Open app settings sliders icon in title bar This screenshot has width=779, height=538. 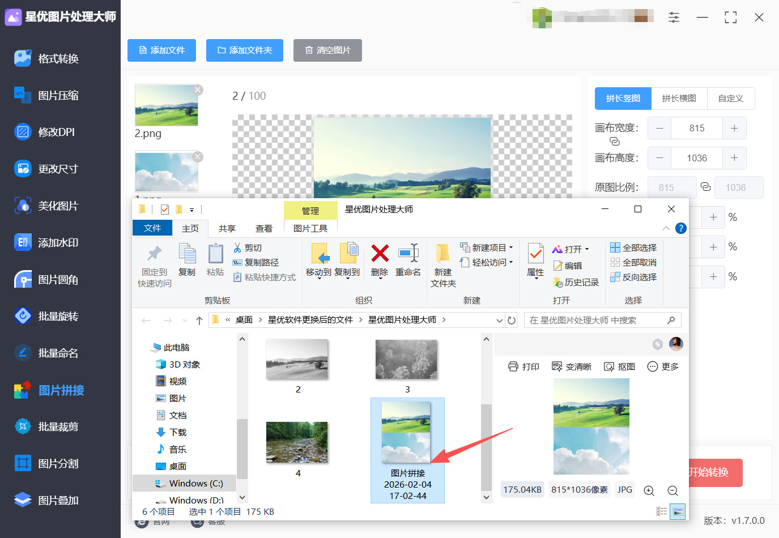pos(674,18)
